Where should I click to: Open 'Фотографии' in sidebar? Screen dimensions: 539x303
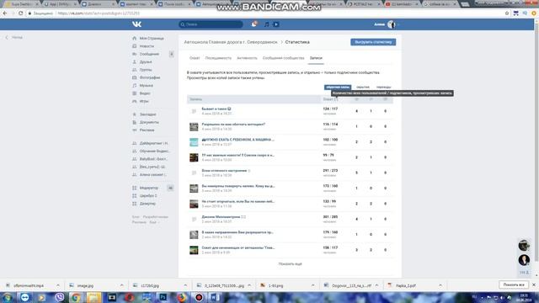tap(150, 77)
